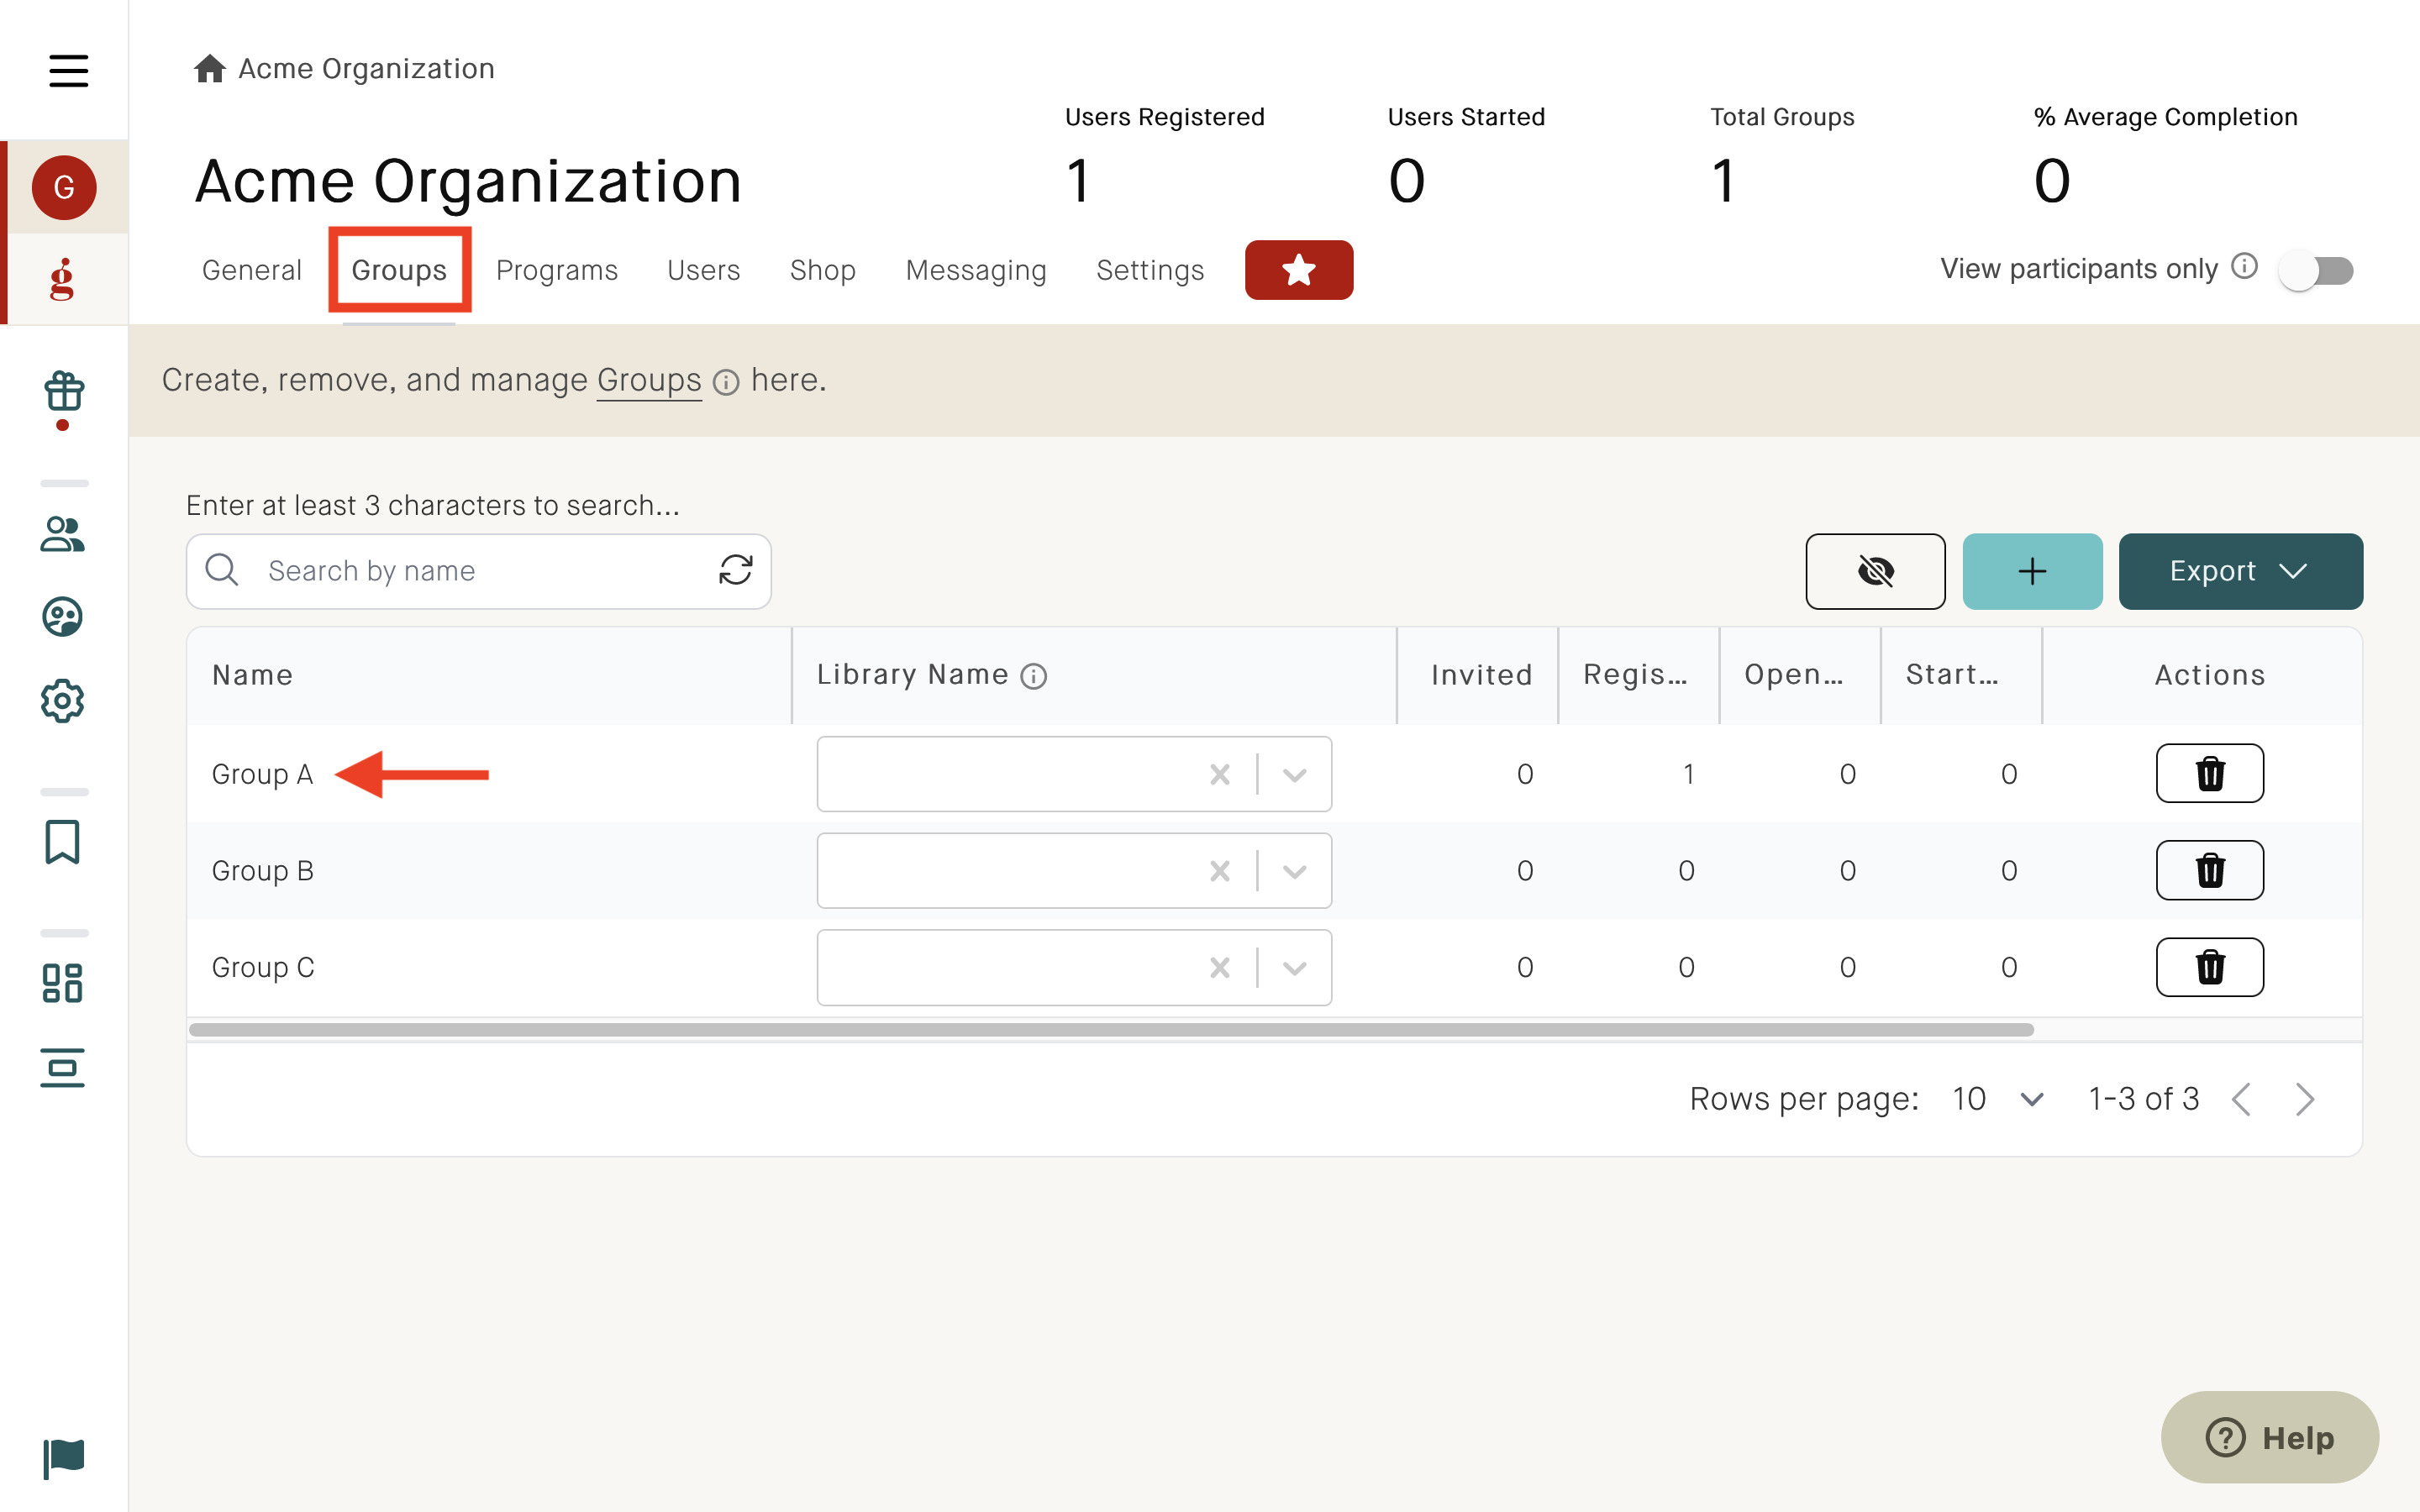Screen dimensions: 2420x1512
Task: Open the bookmark sidebar icon
Action: click(62, 842)
